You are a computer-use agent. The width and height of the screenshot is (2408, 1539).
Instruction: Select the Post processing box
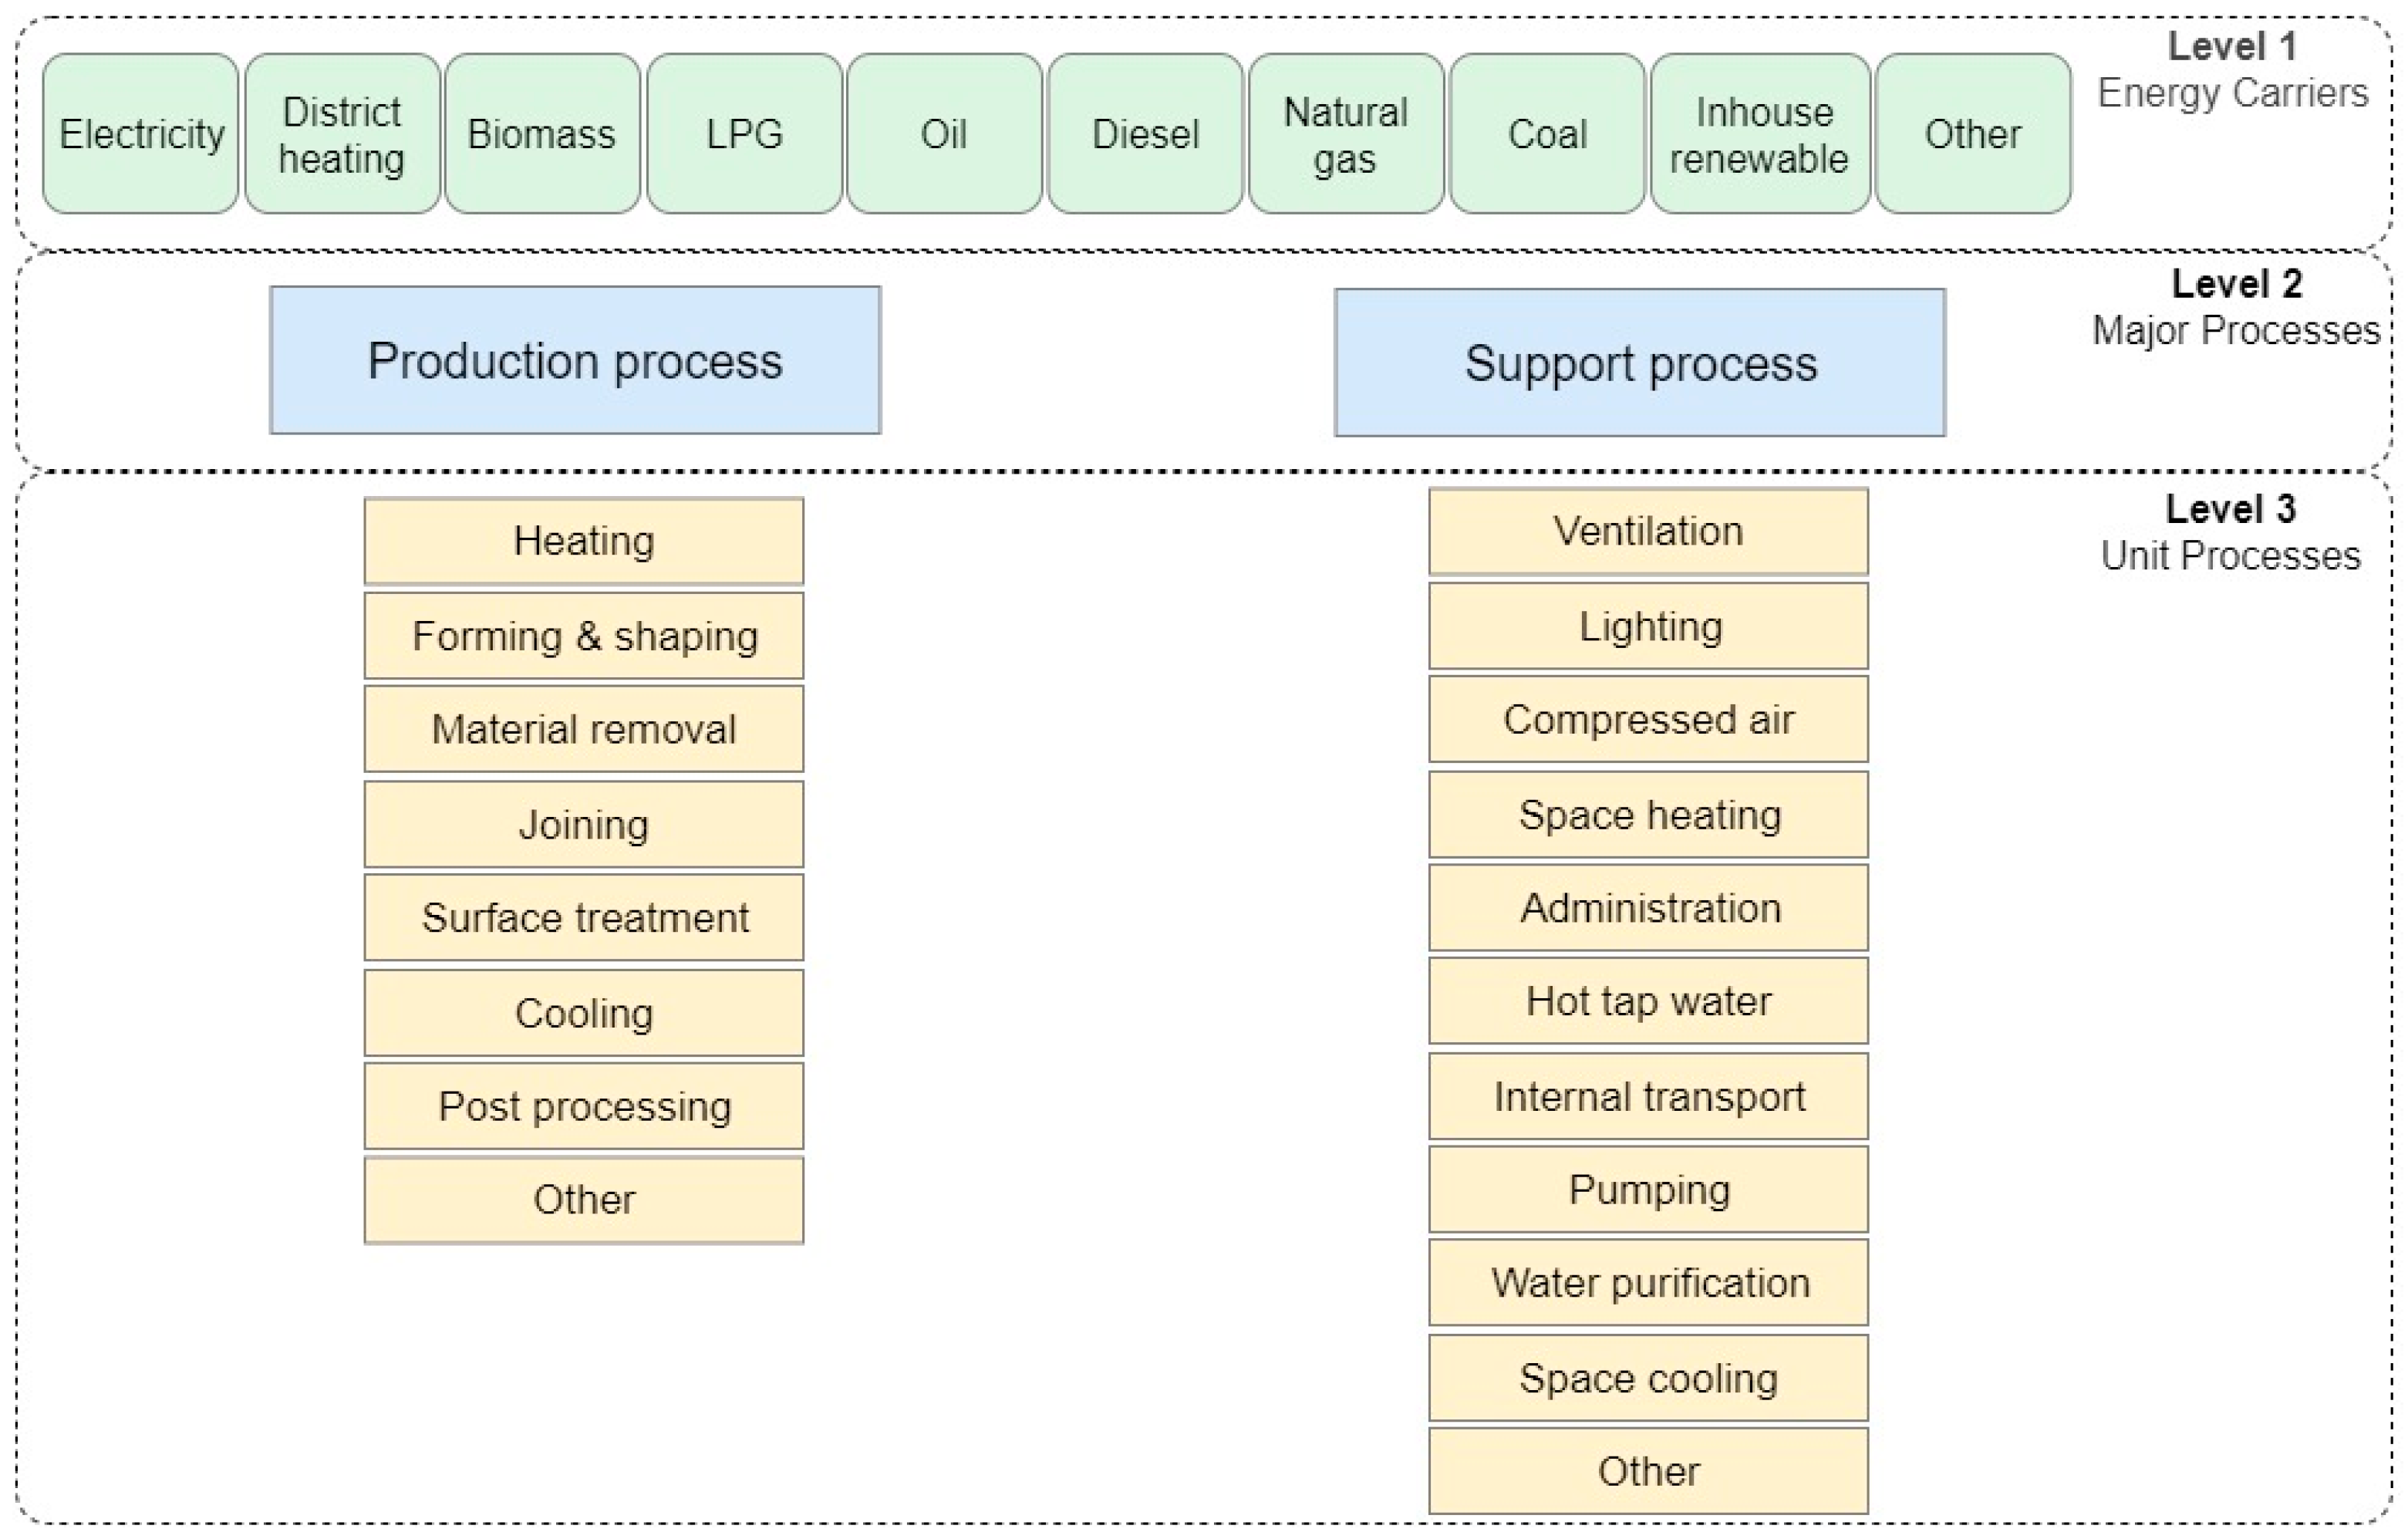(x=584, y=1106)
